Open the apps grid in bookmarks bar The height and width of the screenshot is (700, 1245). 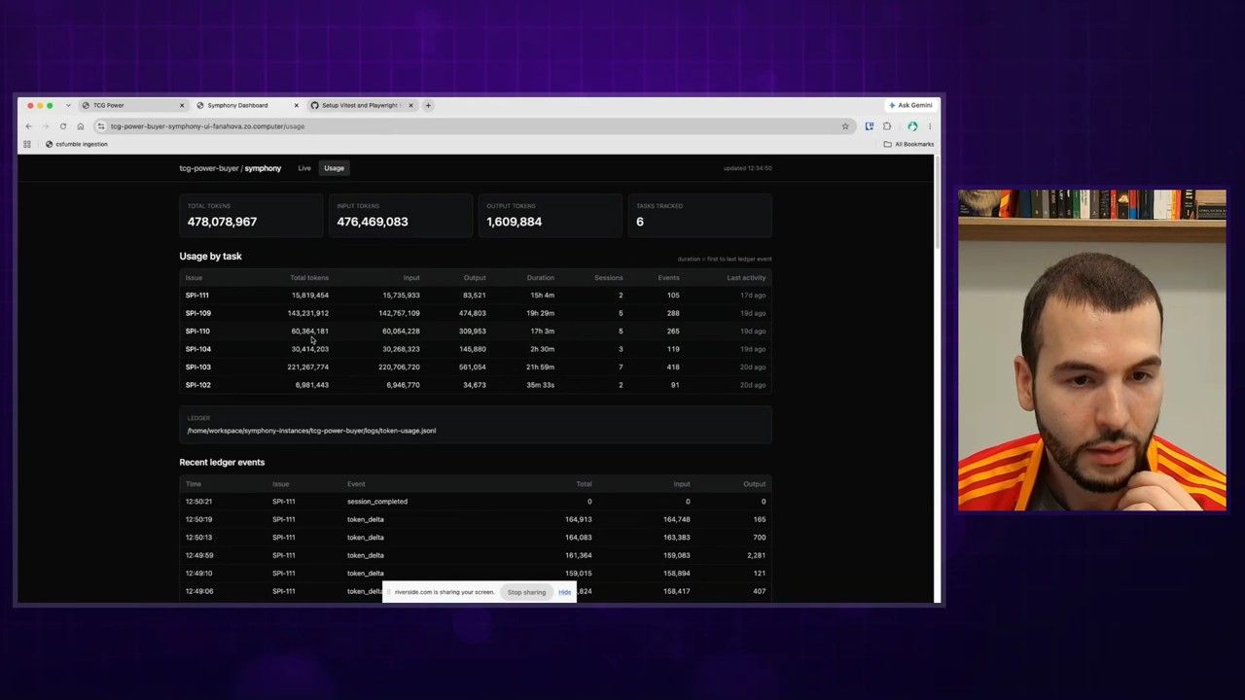coord(27,144)
